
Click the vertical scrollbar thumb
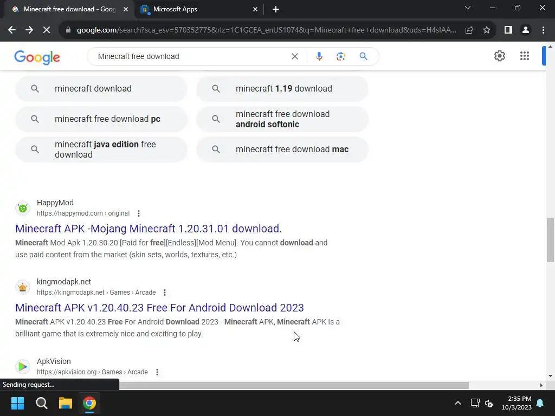(550, 240)
